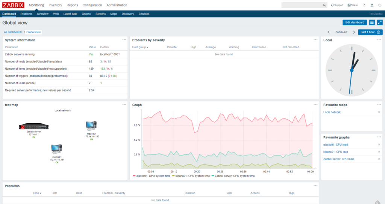The width and height of the screenshot is (385, 204).
Task: Remove elastic01: CPU load favourite
Action: tap(379, 145)
